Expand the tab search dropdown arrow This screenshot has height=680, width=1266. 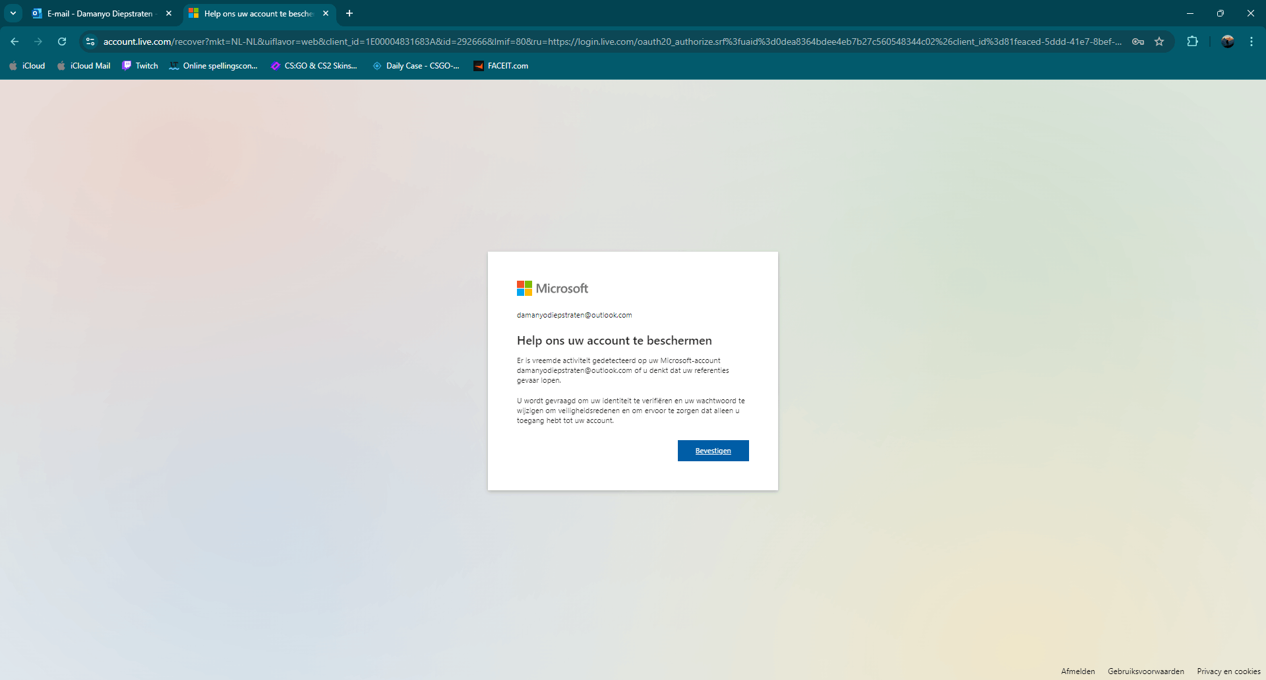tap(13, 13)
